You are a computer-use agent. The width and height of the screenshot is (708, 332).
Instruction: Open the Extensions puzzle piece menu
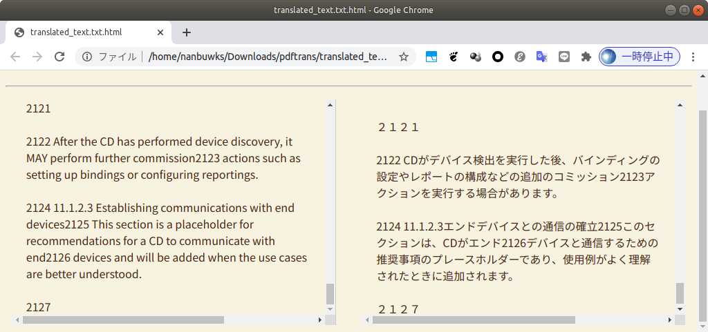tap(586, 57)
